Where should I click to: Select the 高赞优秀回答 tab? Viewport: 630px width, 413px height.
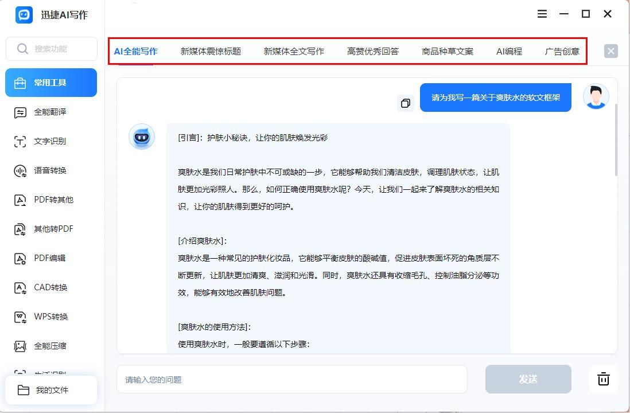[x=373, y=52]
